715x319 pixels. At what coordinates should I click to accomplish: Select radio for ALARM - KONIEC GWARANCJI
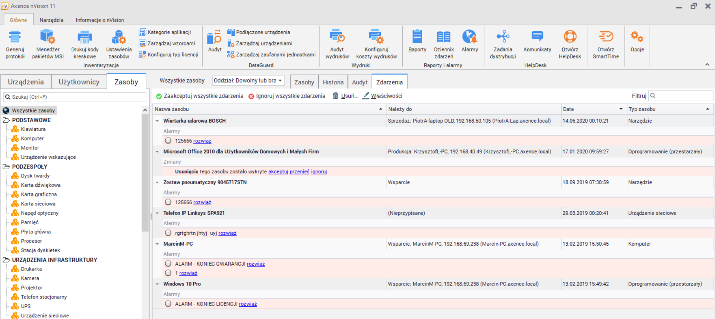tap(168, 264)
